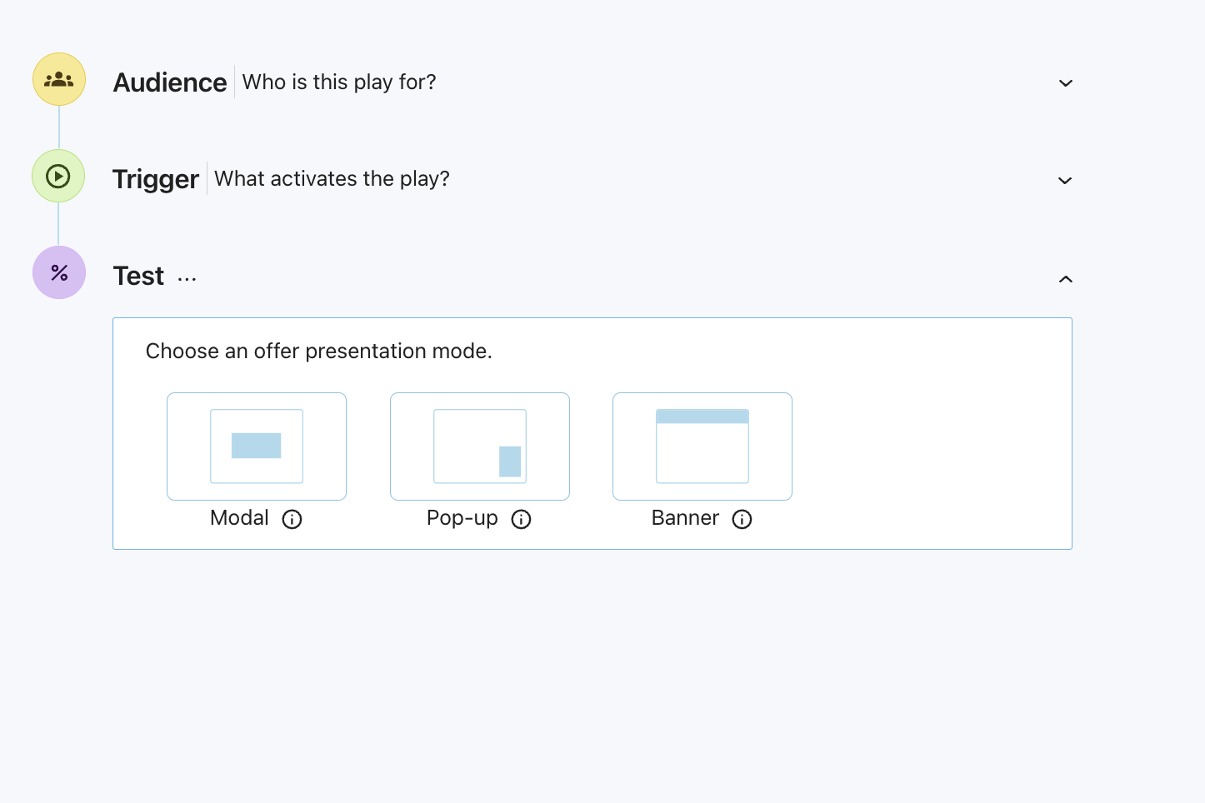Expand the Trigger section chevron
The width and height of the screenshot is (1205, 803).
click(x=1065, y=181)
